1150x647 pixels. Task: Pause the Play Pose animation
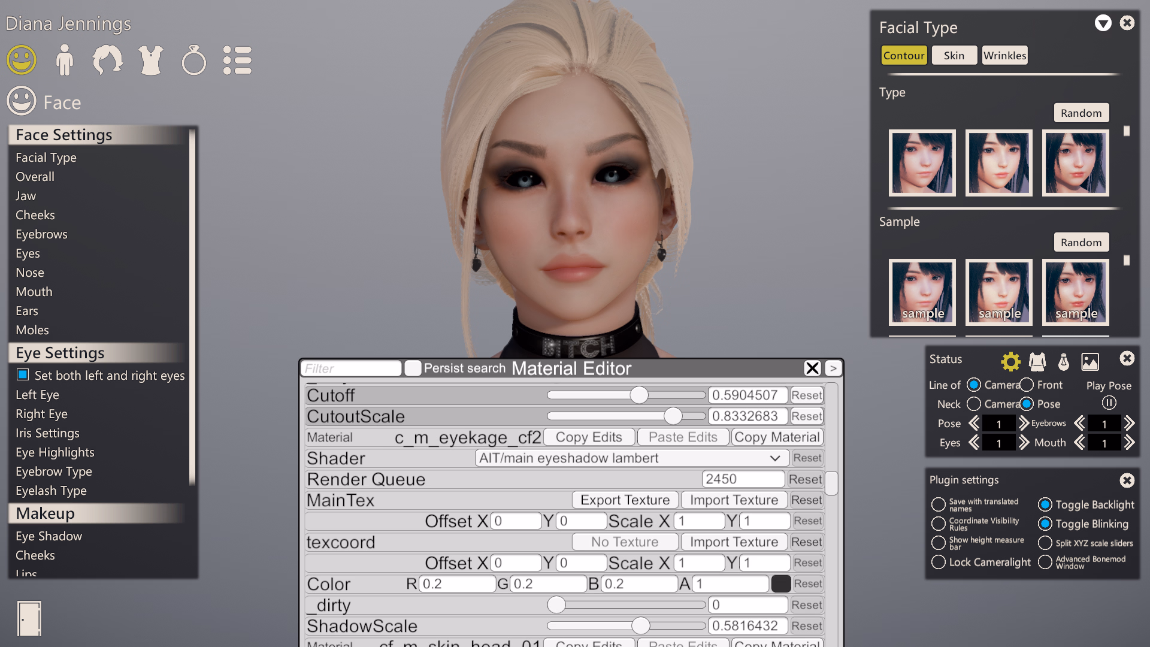coord(1109,403)
